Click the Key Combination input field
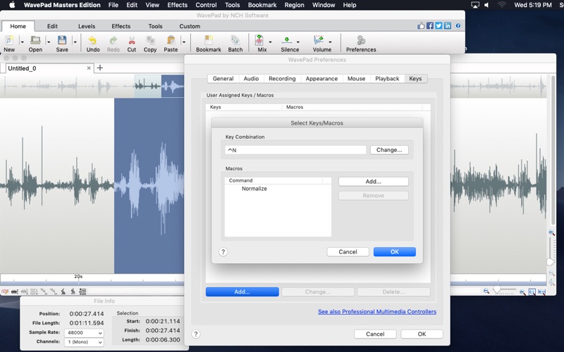This screenshot has height=352, width=564. (x=295, y=150)
